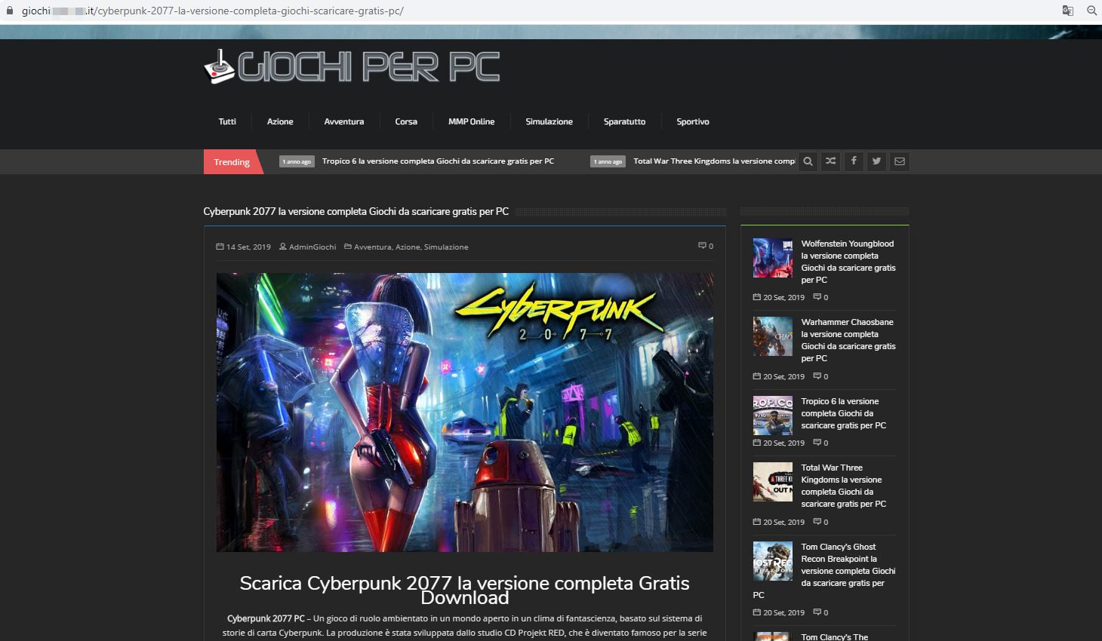The width and height of the screenshot is (1102, 641).
Task: Open trending Tropico 6 article link
Action: coord(438,161)
